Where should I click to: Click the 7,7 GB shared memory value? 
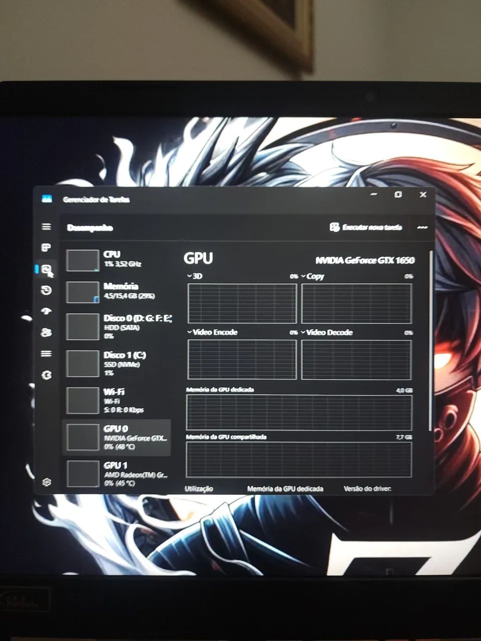coord(404,437)
